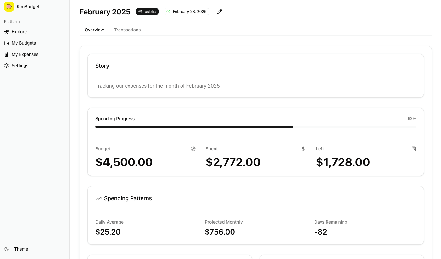Click the check circle icon in the date badge
441x259 pixels.
point(168,12)
